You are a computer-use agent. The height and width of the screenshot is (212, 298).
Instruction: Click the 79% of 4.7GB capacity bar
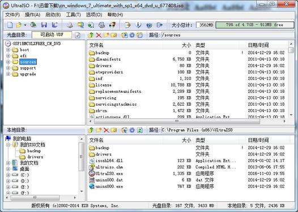(x=255, y=25)
